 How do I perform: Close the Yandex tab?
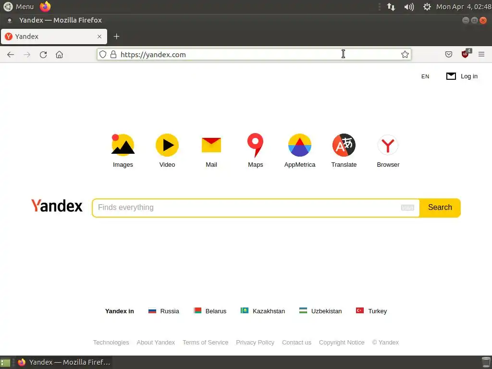pyautogui.click(x=99, y=37)
